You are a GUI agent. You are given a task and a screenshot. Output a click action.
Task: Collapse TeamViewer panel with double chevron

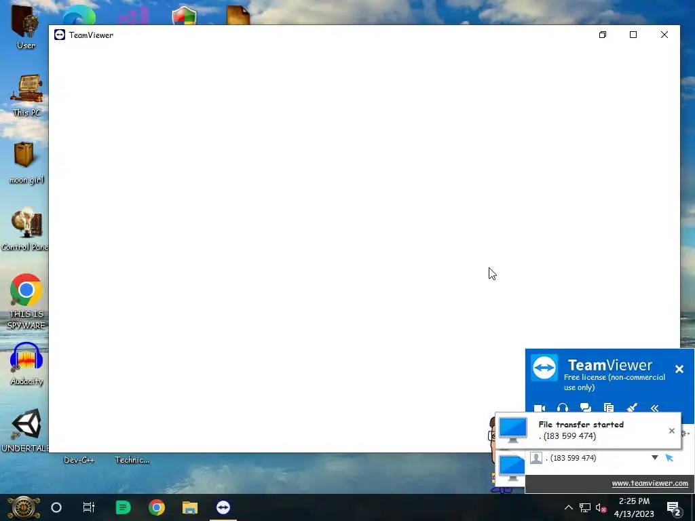point(655,408)
